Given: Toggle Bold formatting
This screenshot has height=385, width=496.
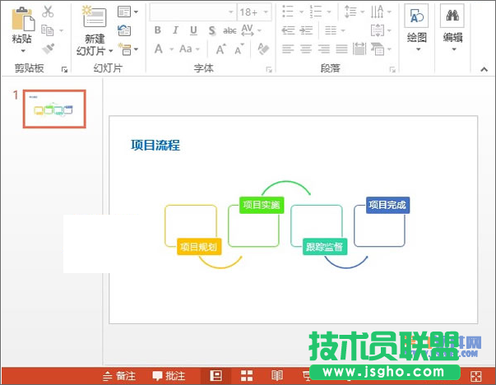Looking at the screenshot, I should [x=158, y=30].
